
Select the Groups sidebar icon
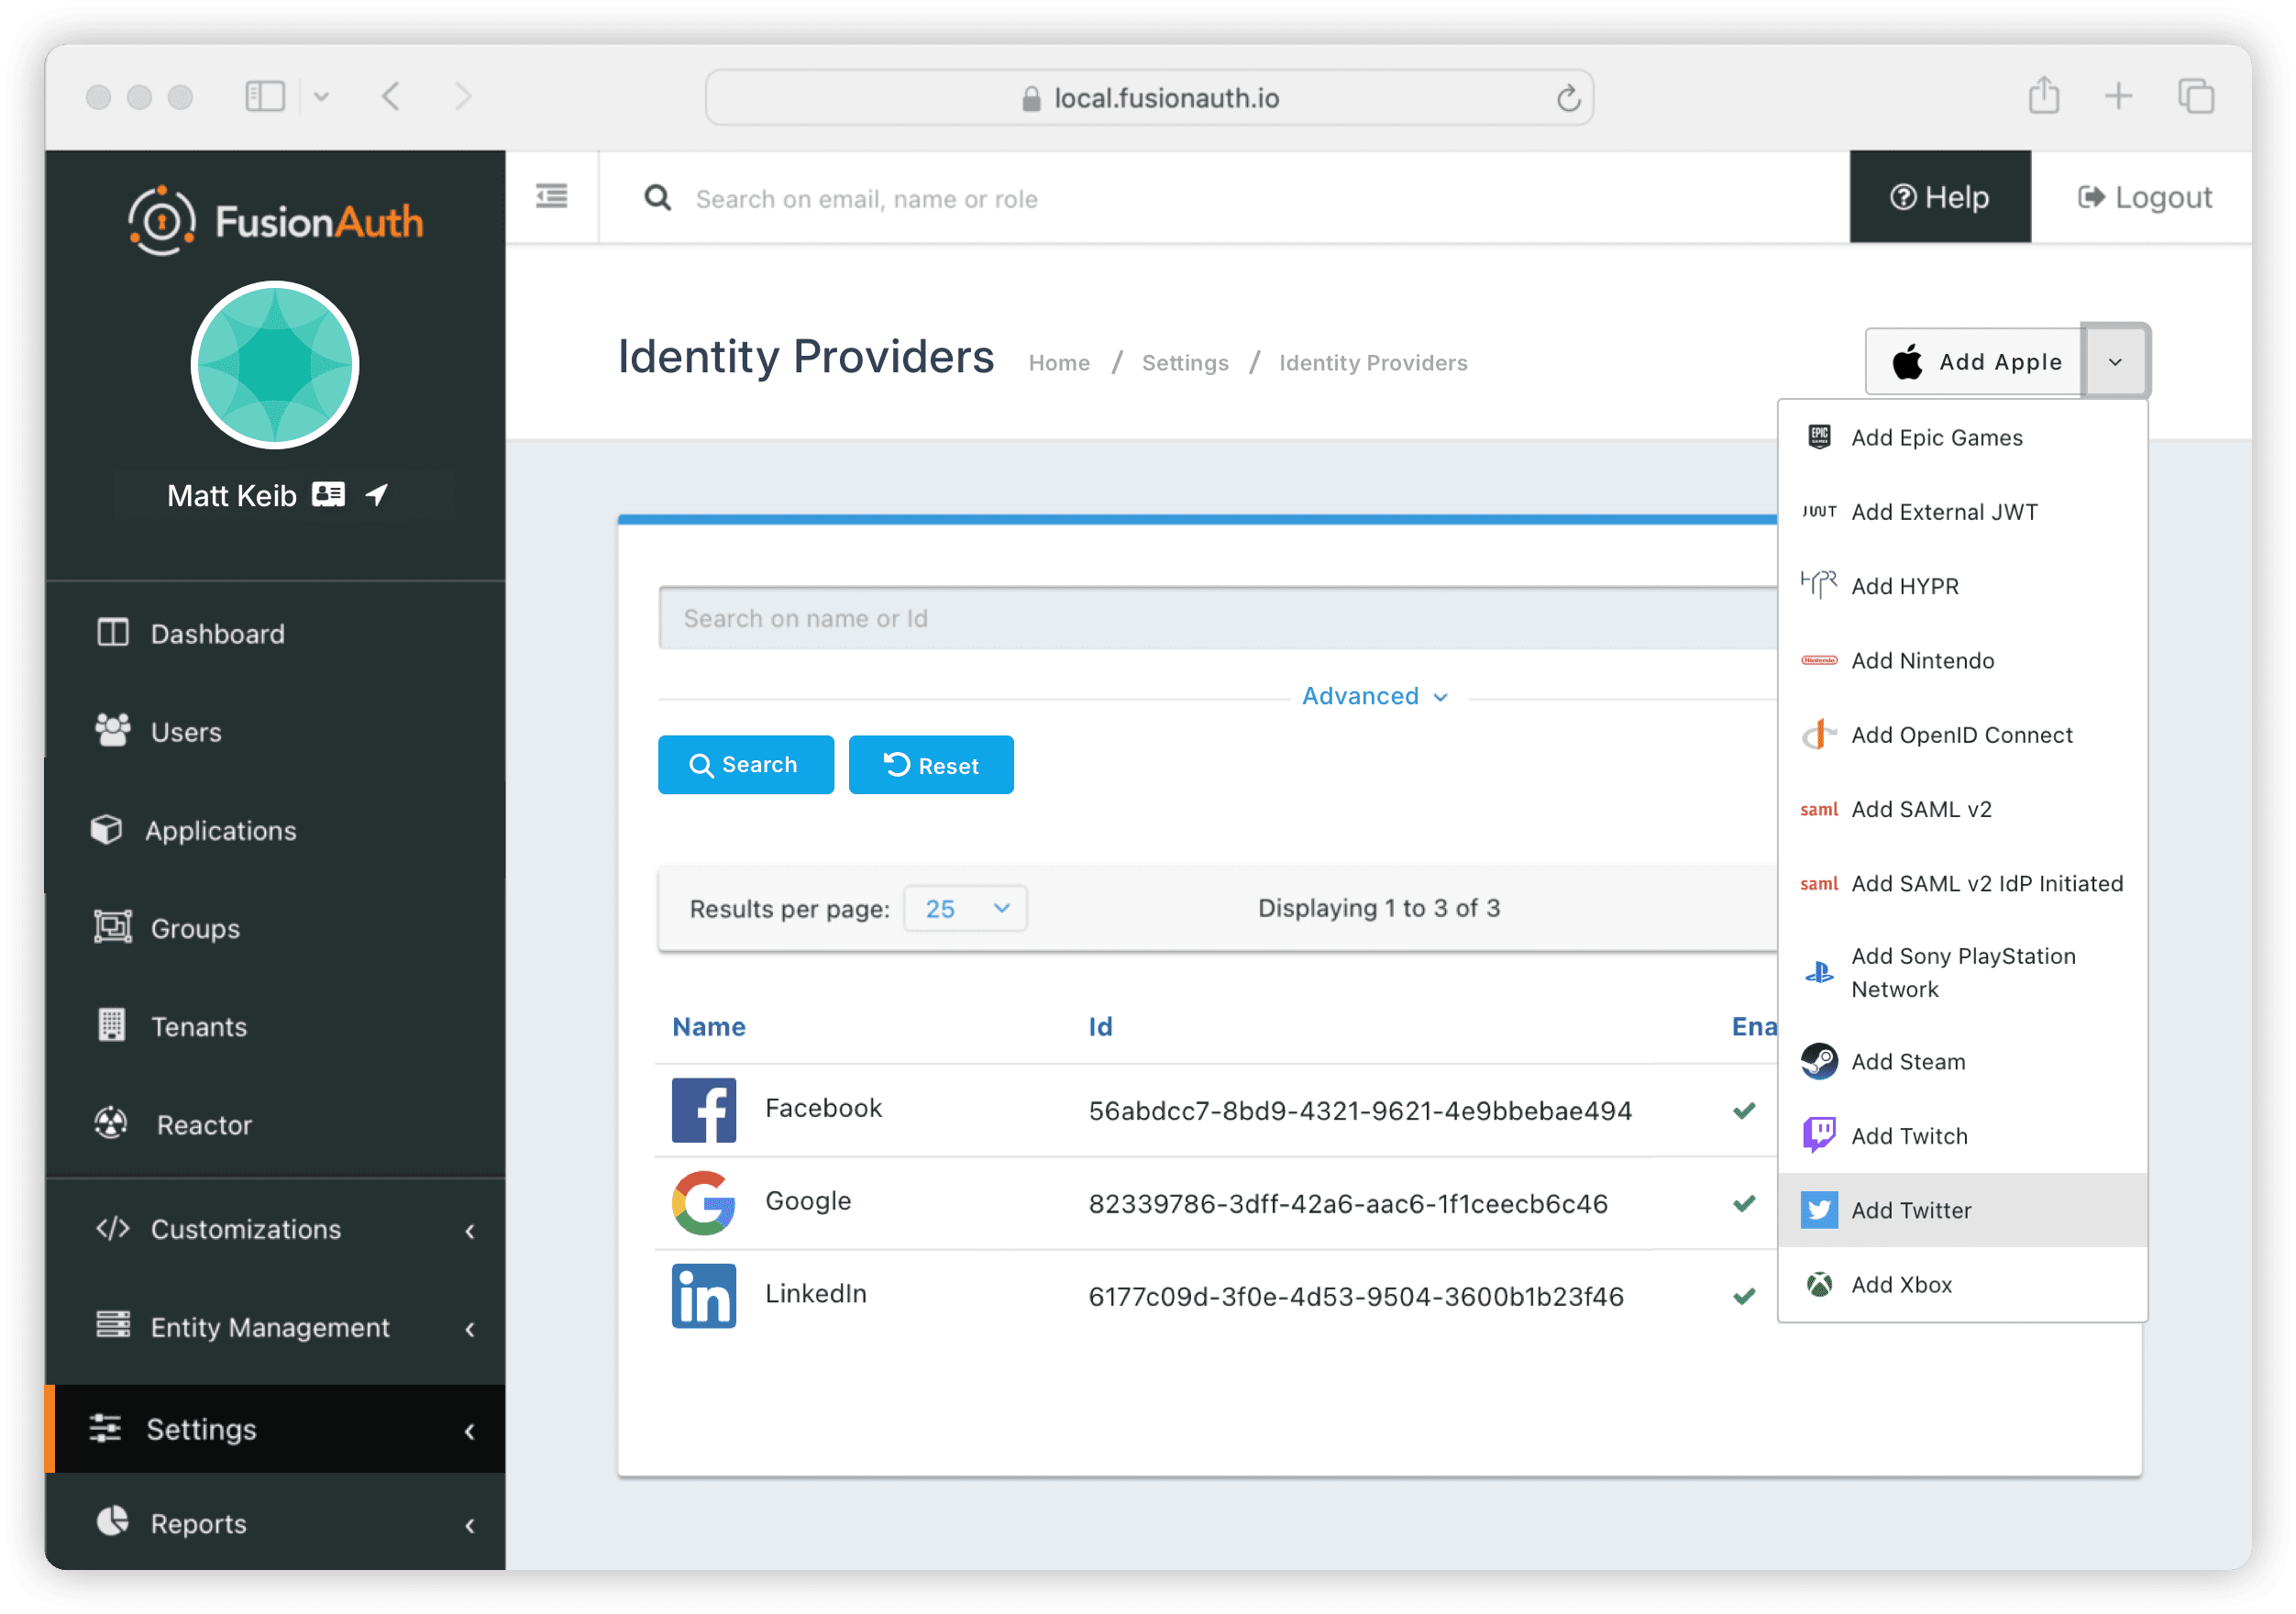coord(113,927)
